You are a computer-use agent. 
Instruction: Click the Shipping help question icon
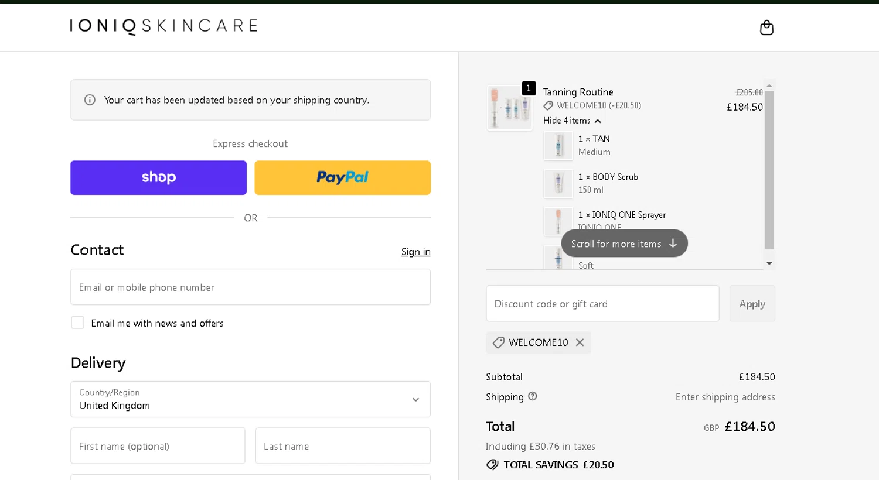coord(532,396)
